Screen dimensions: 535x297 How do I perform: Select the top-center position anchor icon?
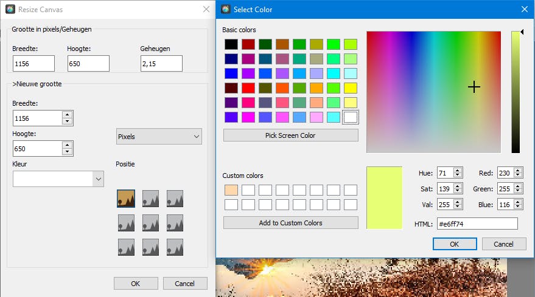[150, 199]
